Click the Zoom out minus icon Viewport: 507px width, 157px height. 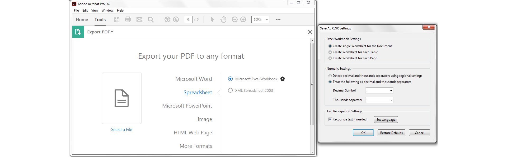[234, 19]
